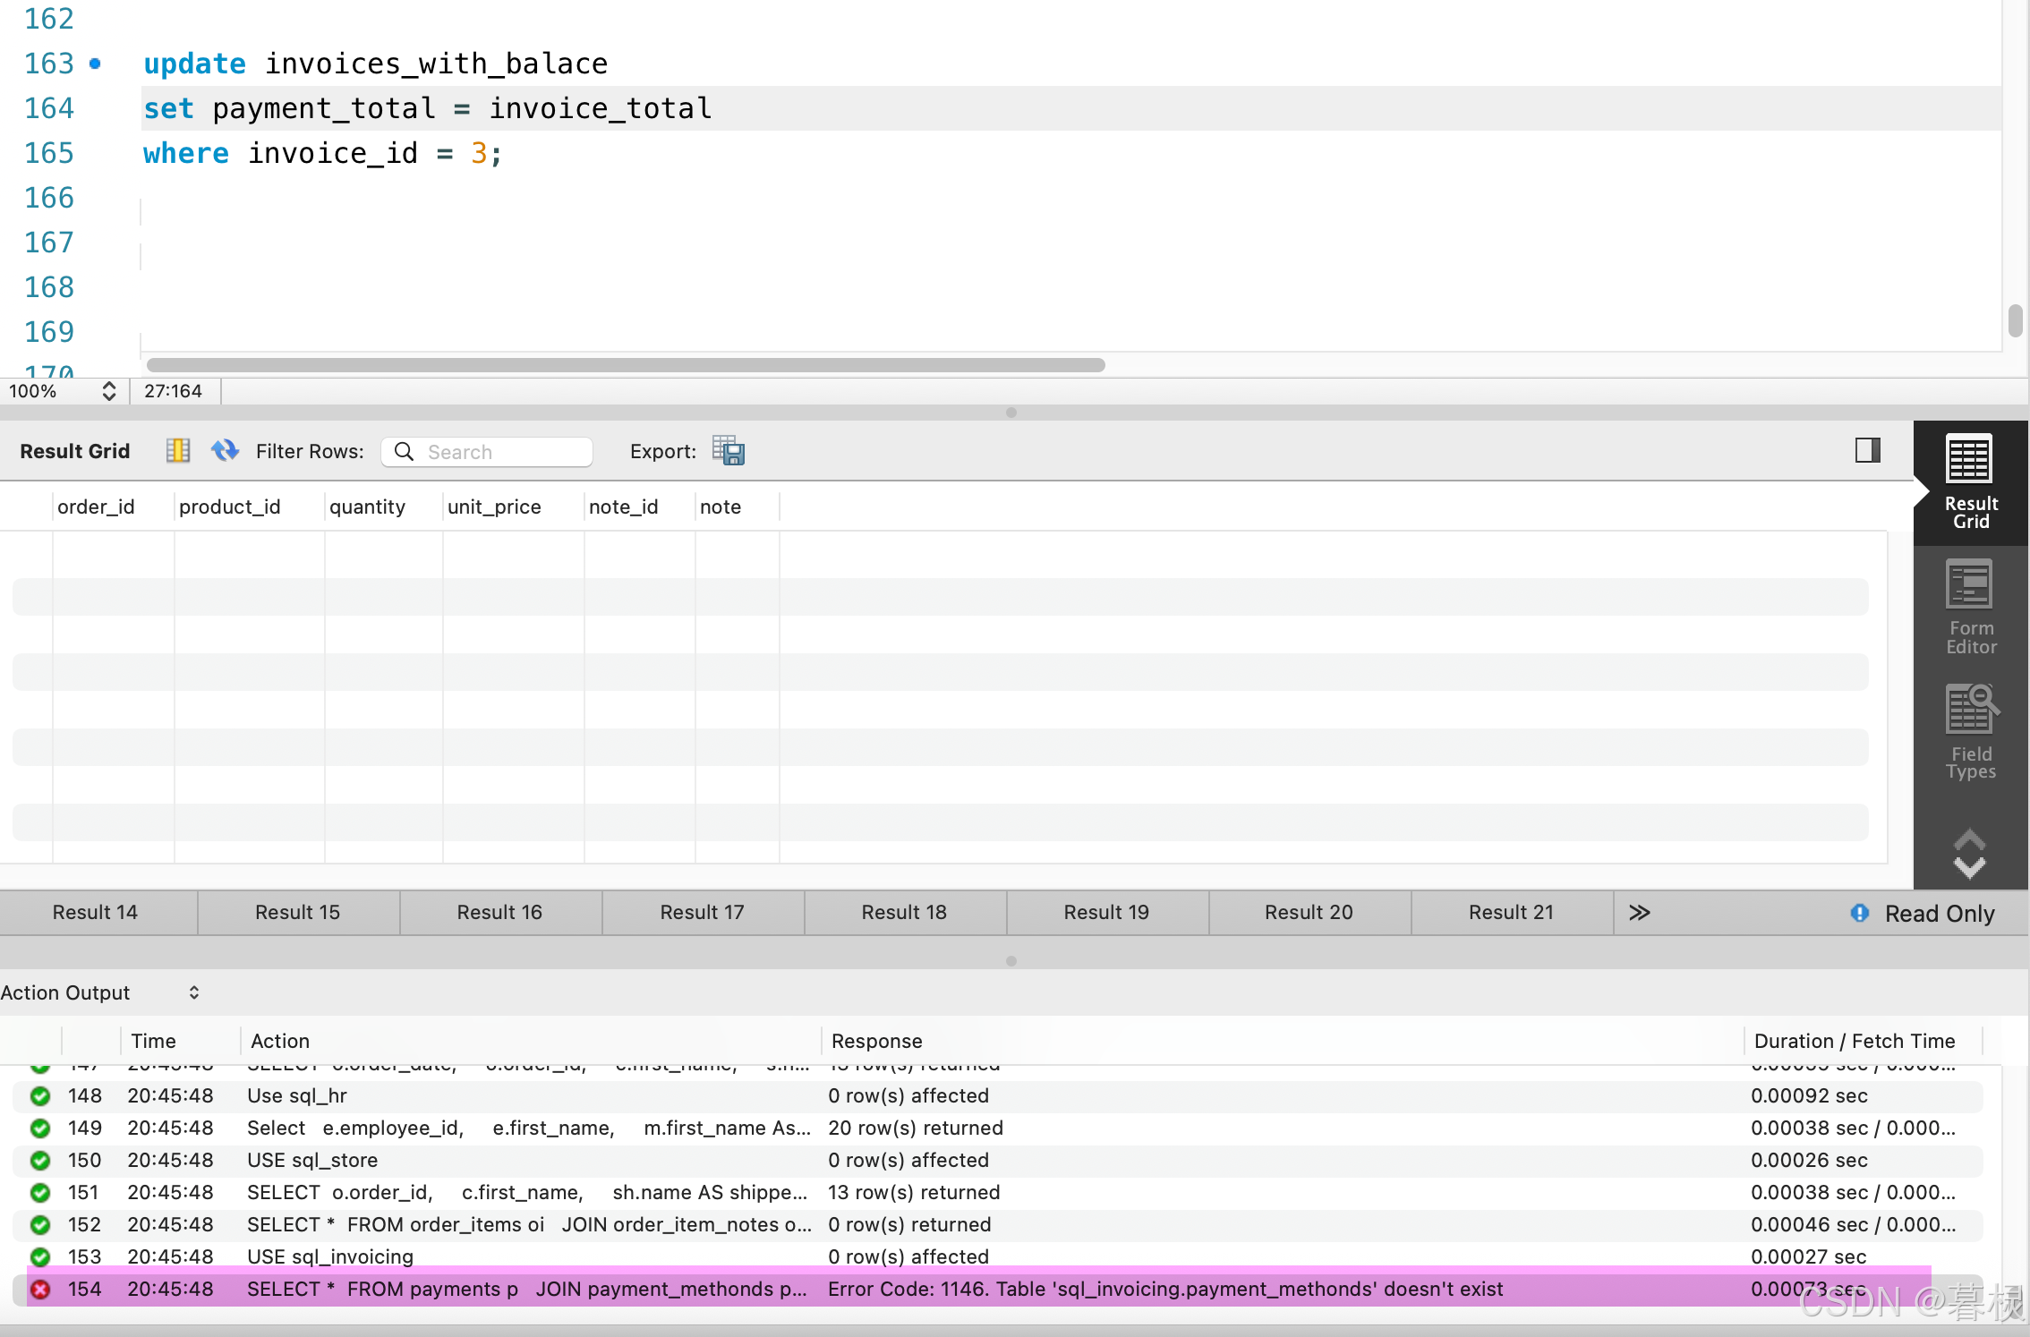
Task: Click the refresh results icon
Action: click(x=225, y=450)
